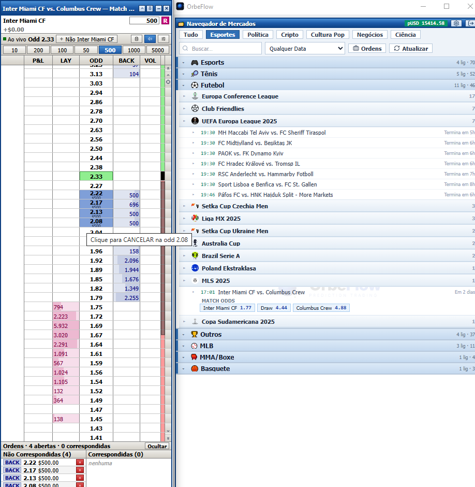Click UEFA Europa League 2025 logo icon

(195, 121)
